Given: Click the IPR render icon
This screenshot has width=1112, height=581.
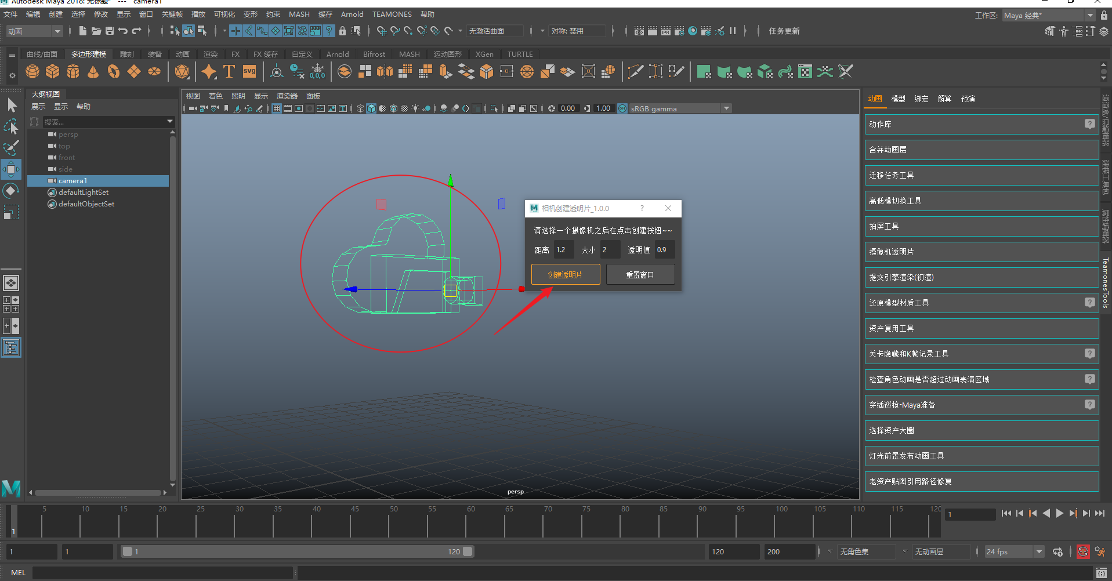Looking at the screenshot, I should [x=665, y=31].
